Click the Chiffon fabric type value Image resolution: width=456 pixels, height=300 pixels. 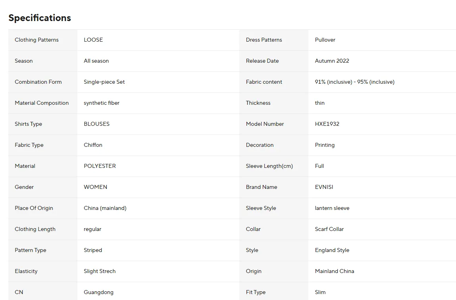coord(93,145)
